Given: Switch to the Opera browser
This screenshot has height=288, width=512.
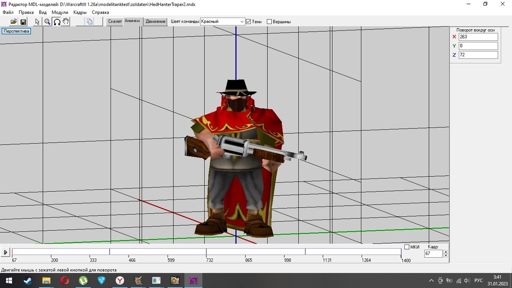Looking at the screenshot, I should coord(64,280).
